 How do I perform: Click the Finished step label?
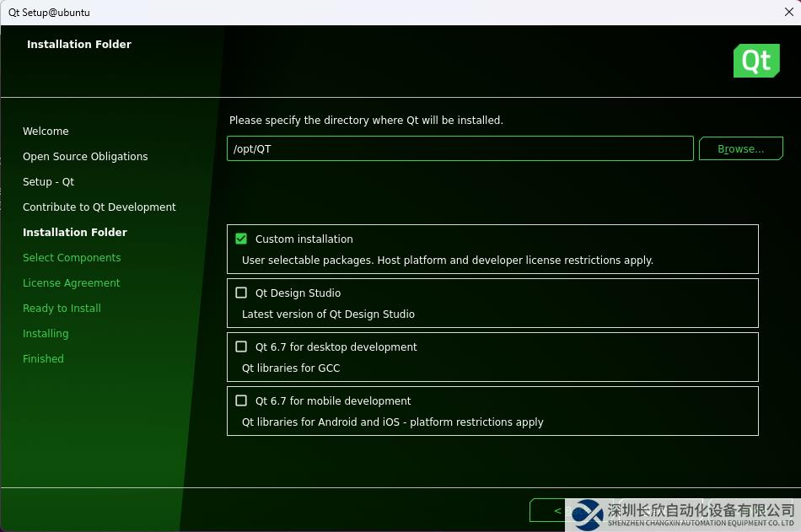tap(43, 359)
